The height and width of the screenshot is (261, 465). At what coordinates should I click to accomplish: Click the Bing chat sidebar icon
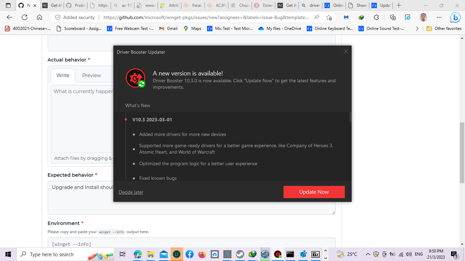(455, 17)
